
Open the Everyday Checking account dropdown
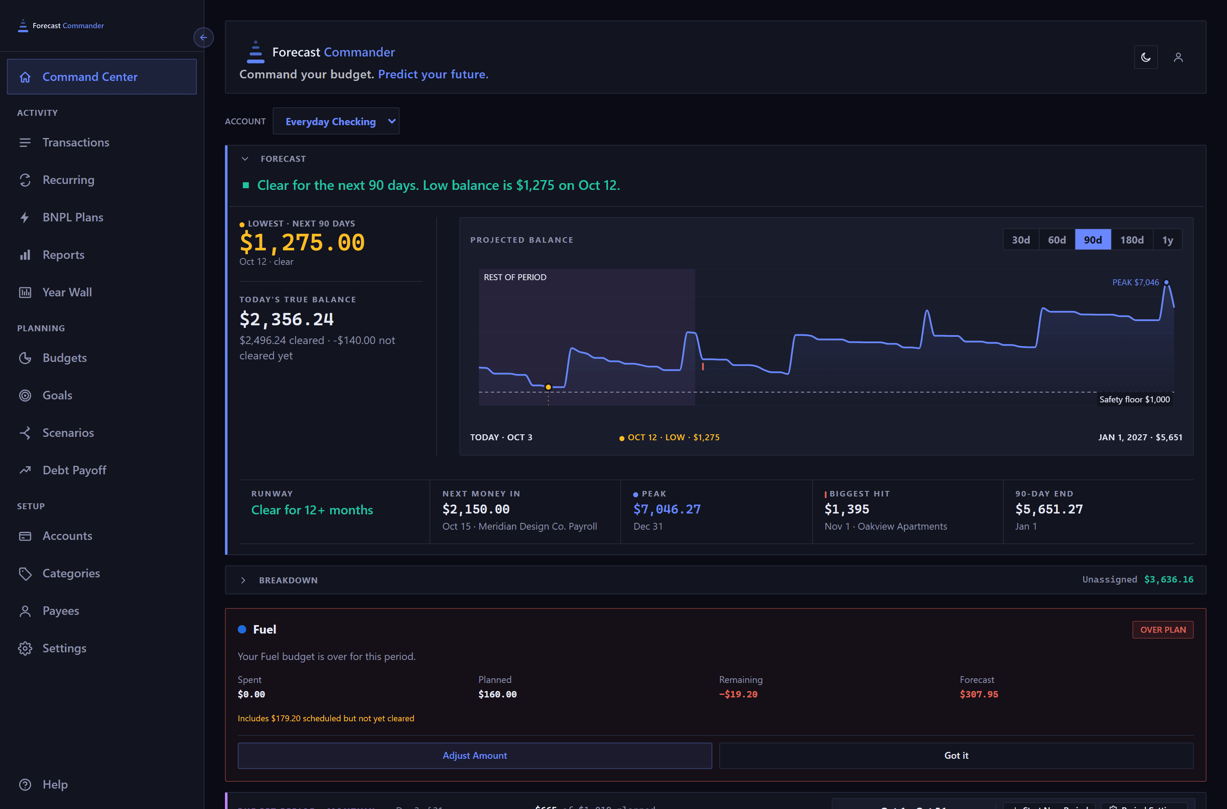tap(336, 121)
